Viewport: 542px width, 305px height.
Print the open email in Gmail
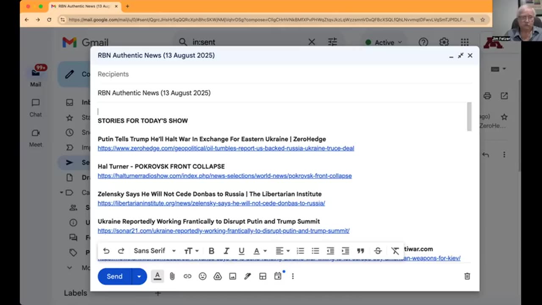(x=487, y=96)
